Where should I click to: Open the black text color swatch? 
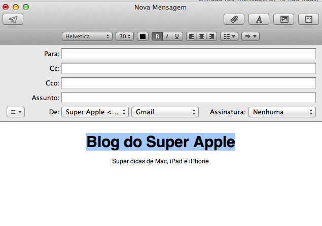142,36
